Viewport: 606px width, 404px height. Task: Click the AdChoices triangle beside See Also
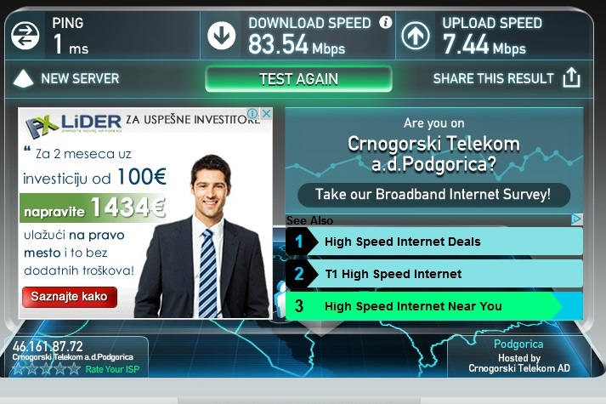tap(576, 219)
